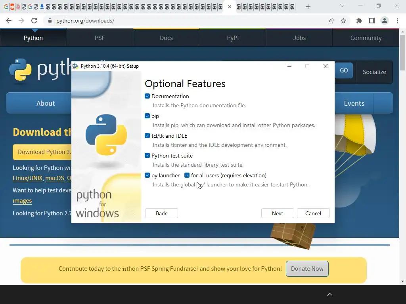Uncheck the tcl/tk and IDLE checkbox

pos(147,136)
